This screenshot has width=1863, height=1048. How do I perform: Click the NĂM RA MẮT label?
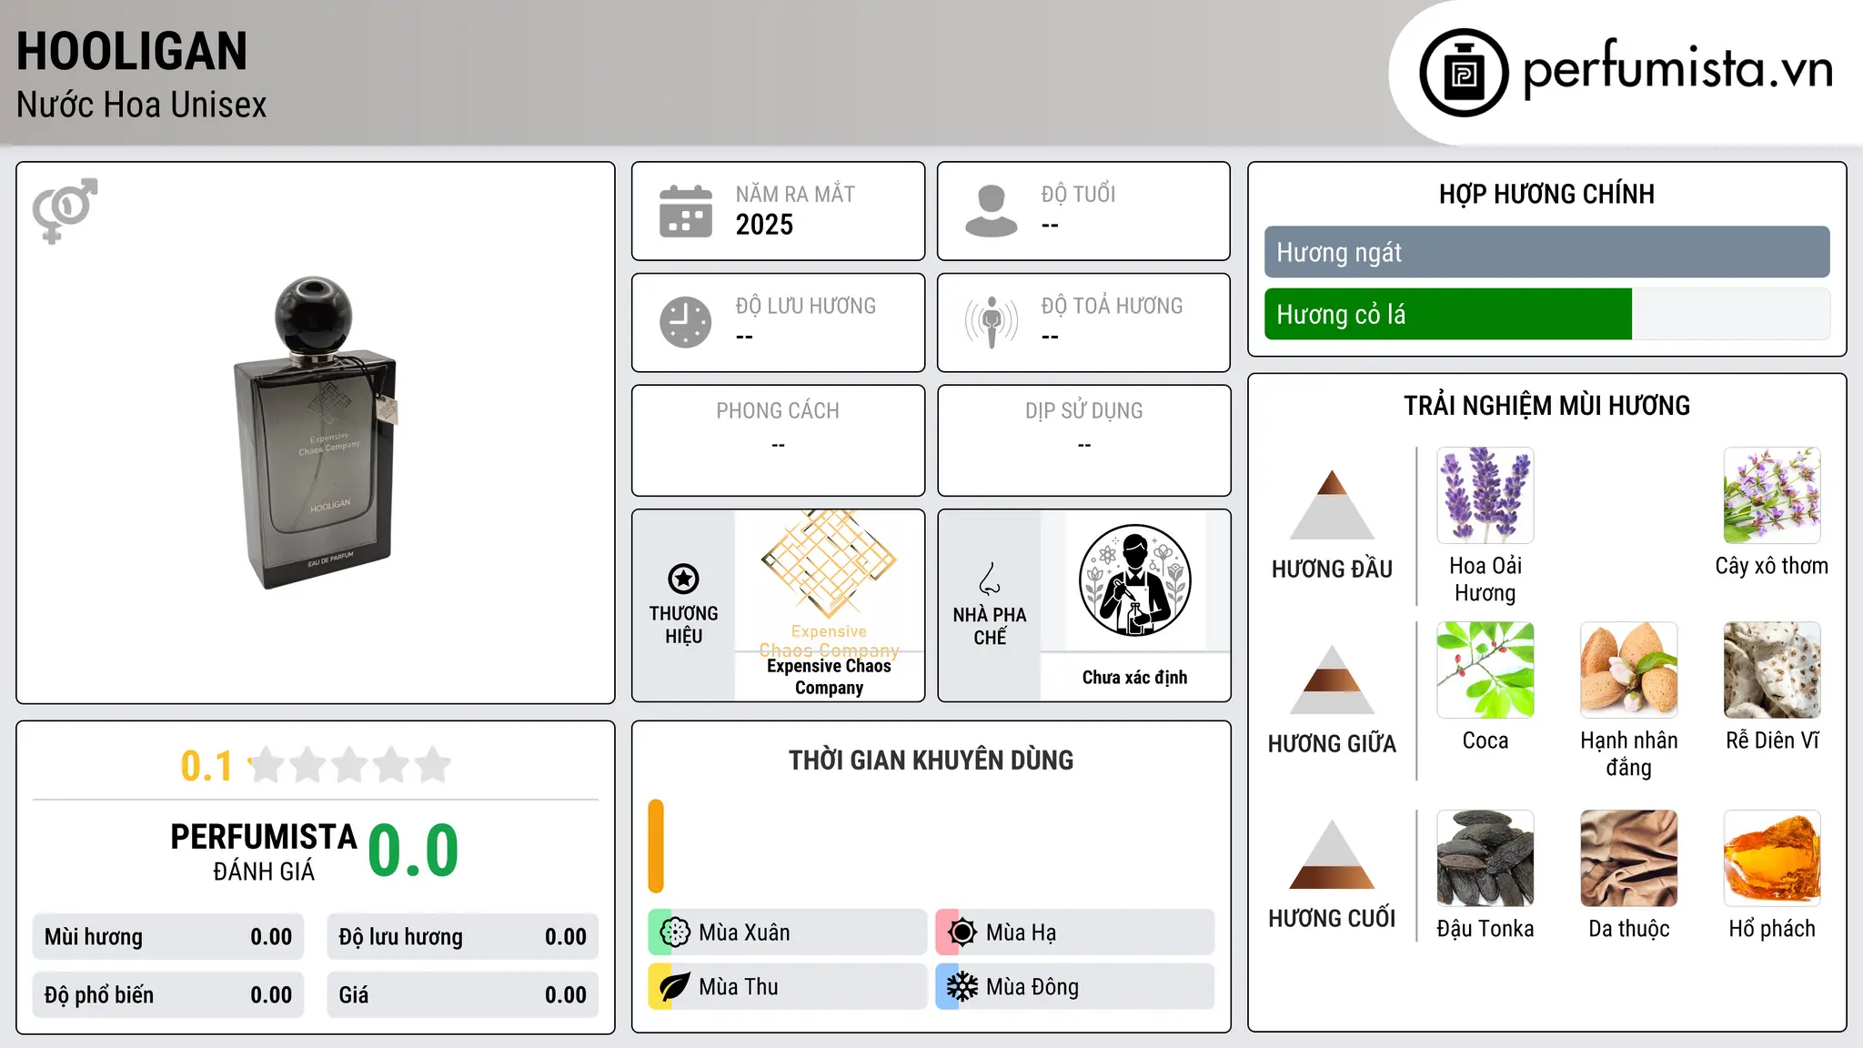pos(795,194)
